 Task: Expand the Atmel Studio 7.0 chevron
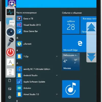(x=57, y=94)
